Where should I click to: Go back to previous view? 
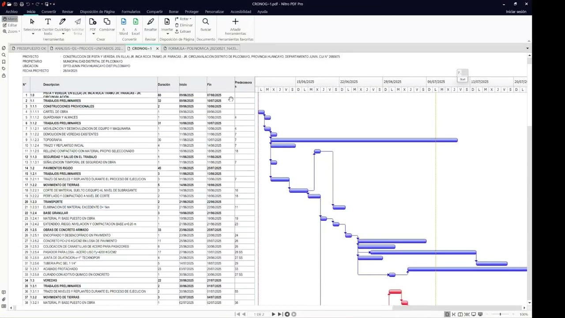pos(287,314)
